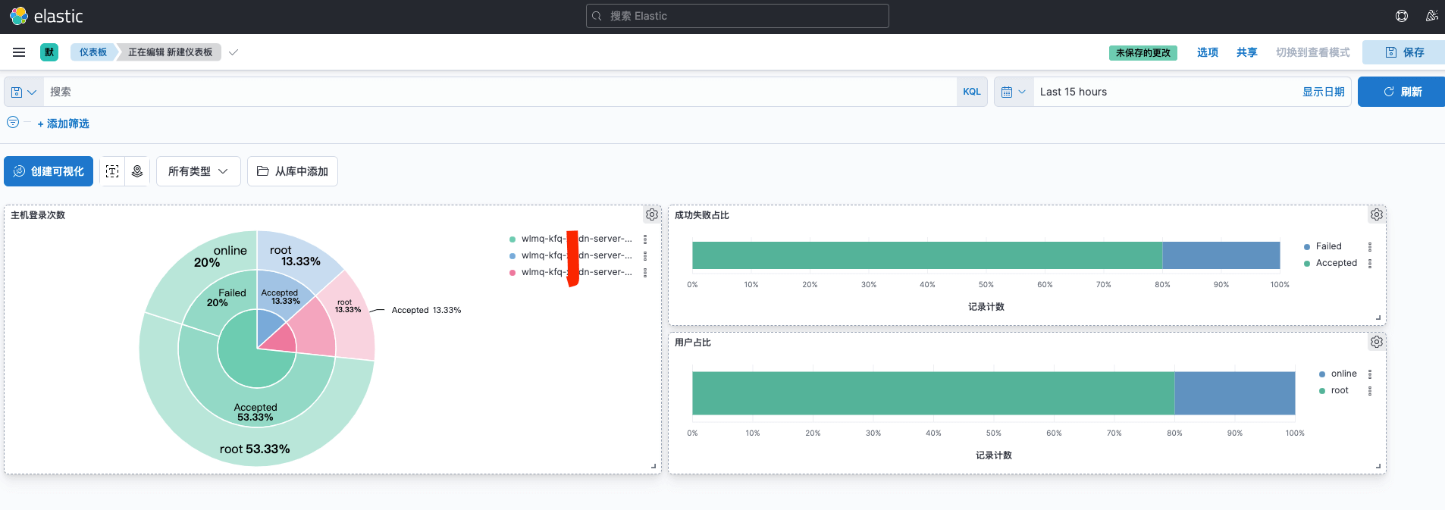Open the help menu icon
The width and height of the screenshot is (1445, 510).
tap(1402, 16)
